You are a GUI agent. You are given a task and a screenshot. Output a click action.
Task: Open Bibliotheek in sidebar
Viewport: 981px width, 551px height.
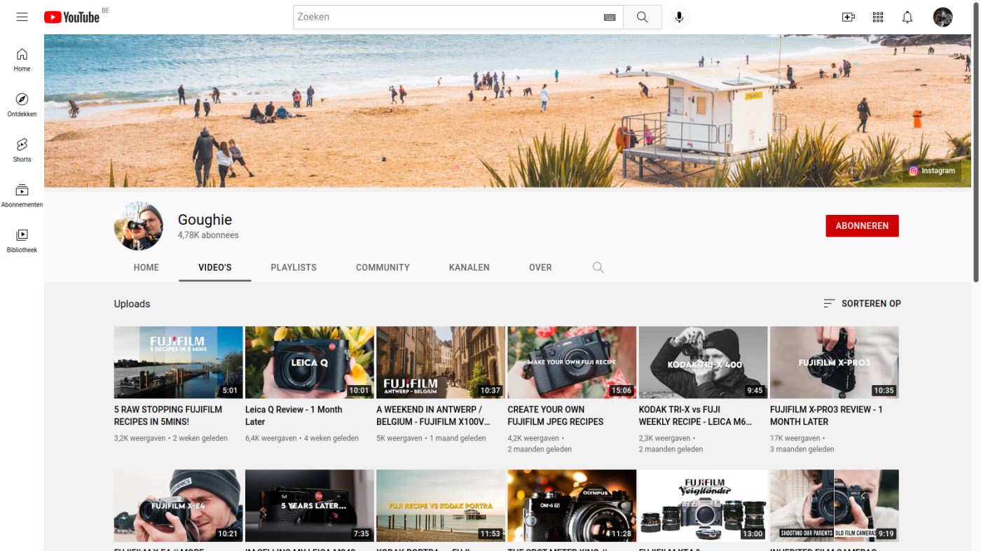pos(22,241)
